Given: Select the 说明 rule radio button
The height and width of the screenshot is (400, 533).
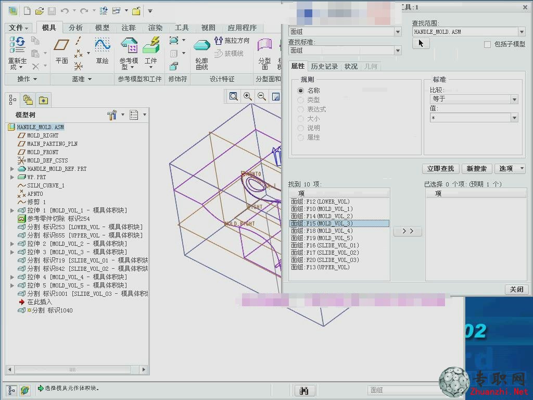Looking at the screenshot, I should click(300, 128).
